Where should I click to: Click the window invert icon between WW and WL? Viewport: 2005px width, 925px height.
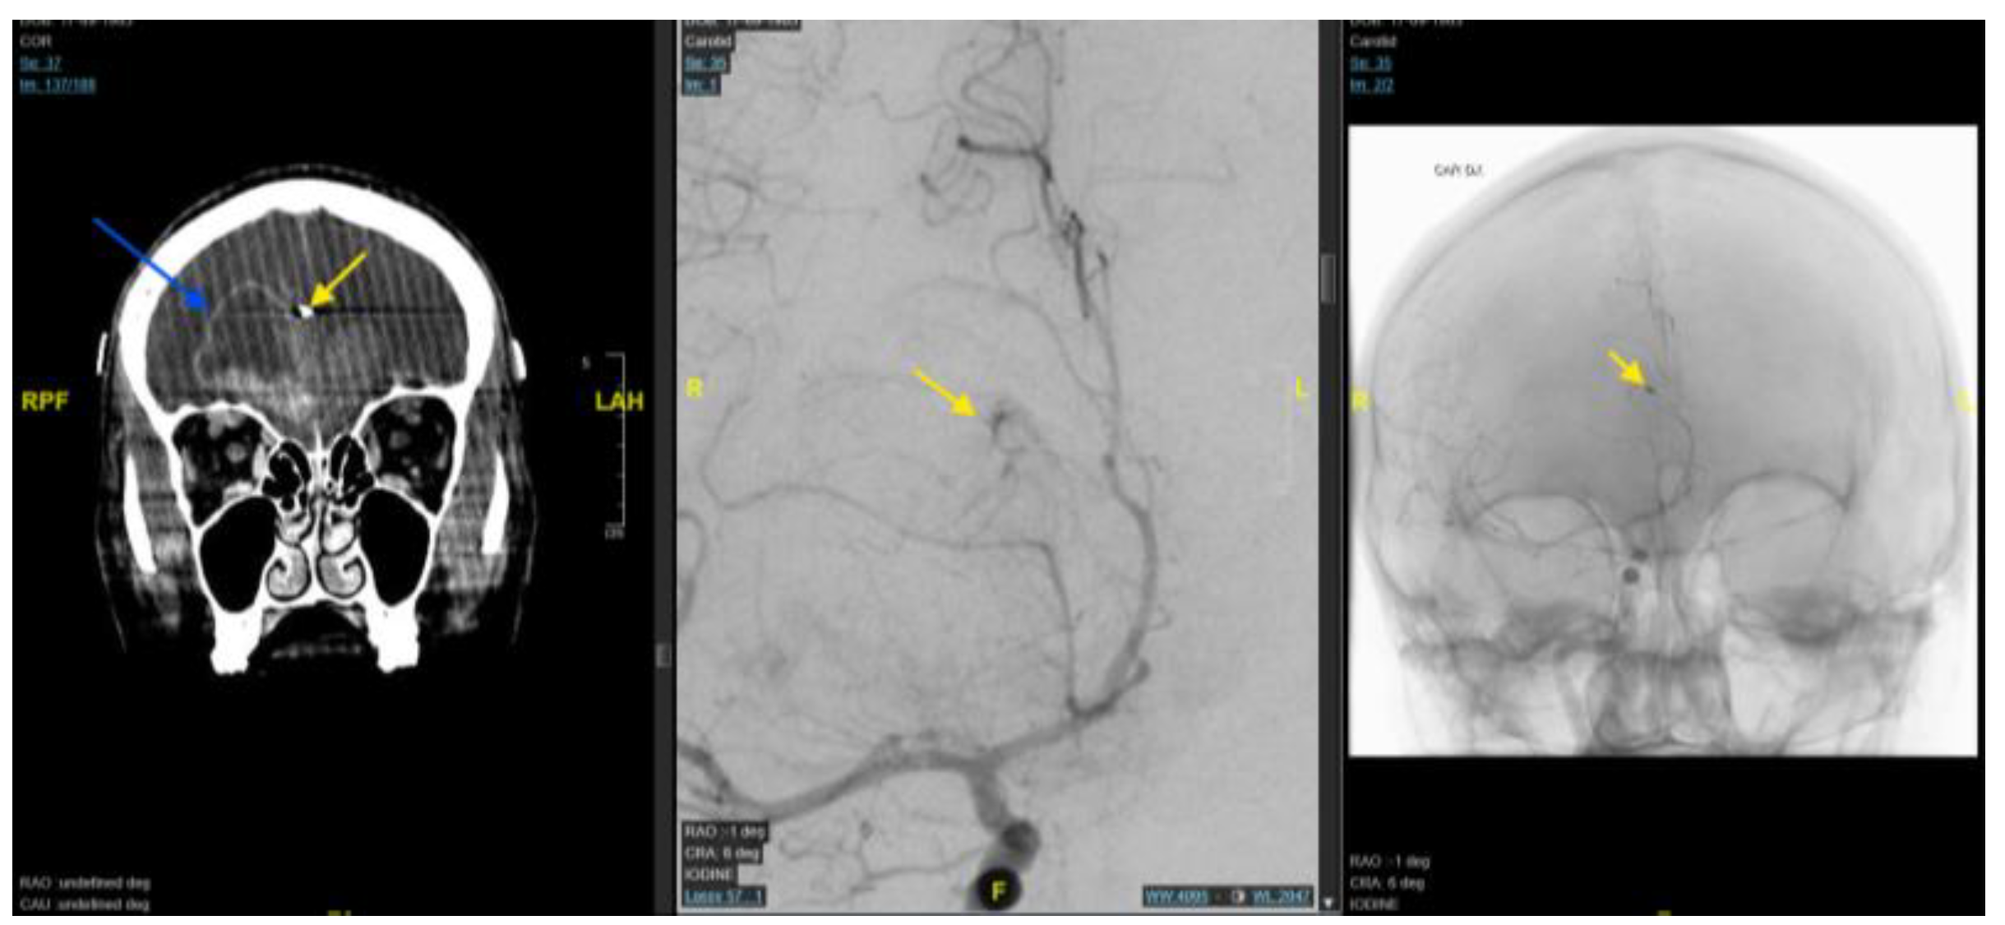pos(1236,896)
